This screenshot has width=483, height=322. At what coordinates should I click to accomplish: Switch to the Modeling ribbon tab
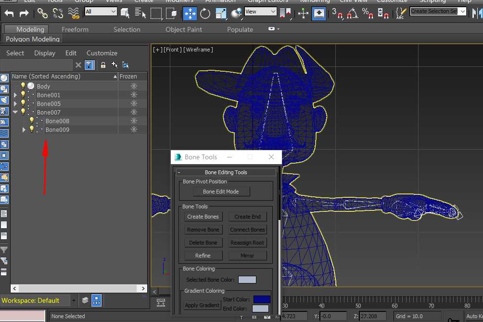[x=30, y=29]
